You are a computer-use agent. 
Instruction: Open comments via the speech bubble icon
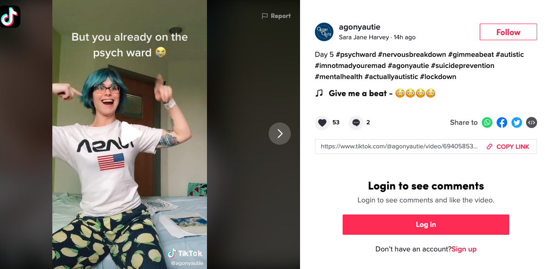coord(356,122)
